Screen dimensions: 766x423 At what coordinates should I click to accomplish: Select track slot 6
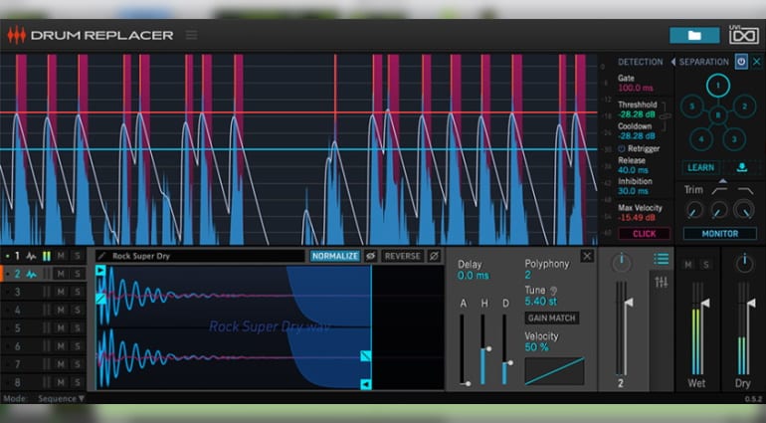pyautogui.click(x=18, y=346)
